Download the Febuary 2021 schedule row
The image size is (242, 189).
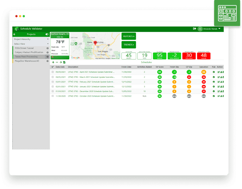coord(221,82)
